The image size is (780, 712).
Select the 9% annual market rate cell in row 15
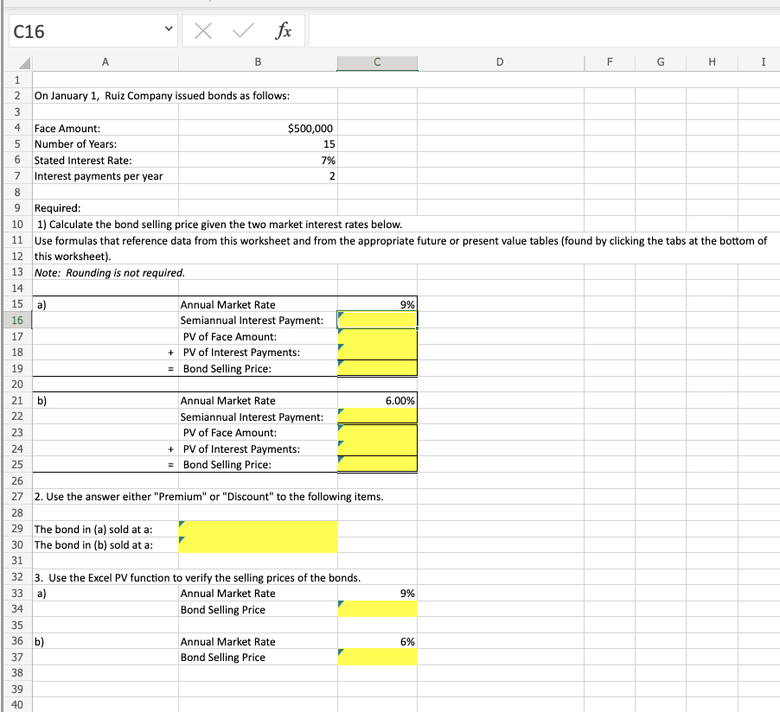pyautogui.click(x=377, y=304)
